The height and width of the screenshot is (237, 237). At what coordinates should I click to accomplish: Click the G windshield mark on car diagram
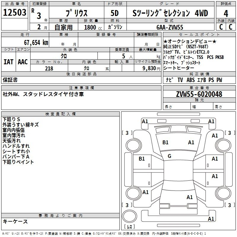[169, 156]
